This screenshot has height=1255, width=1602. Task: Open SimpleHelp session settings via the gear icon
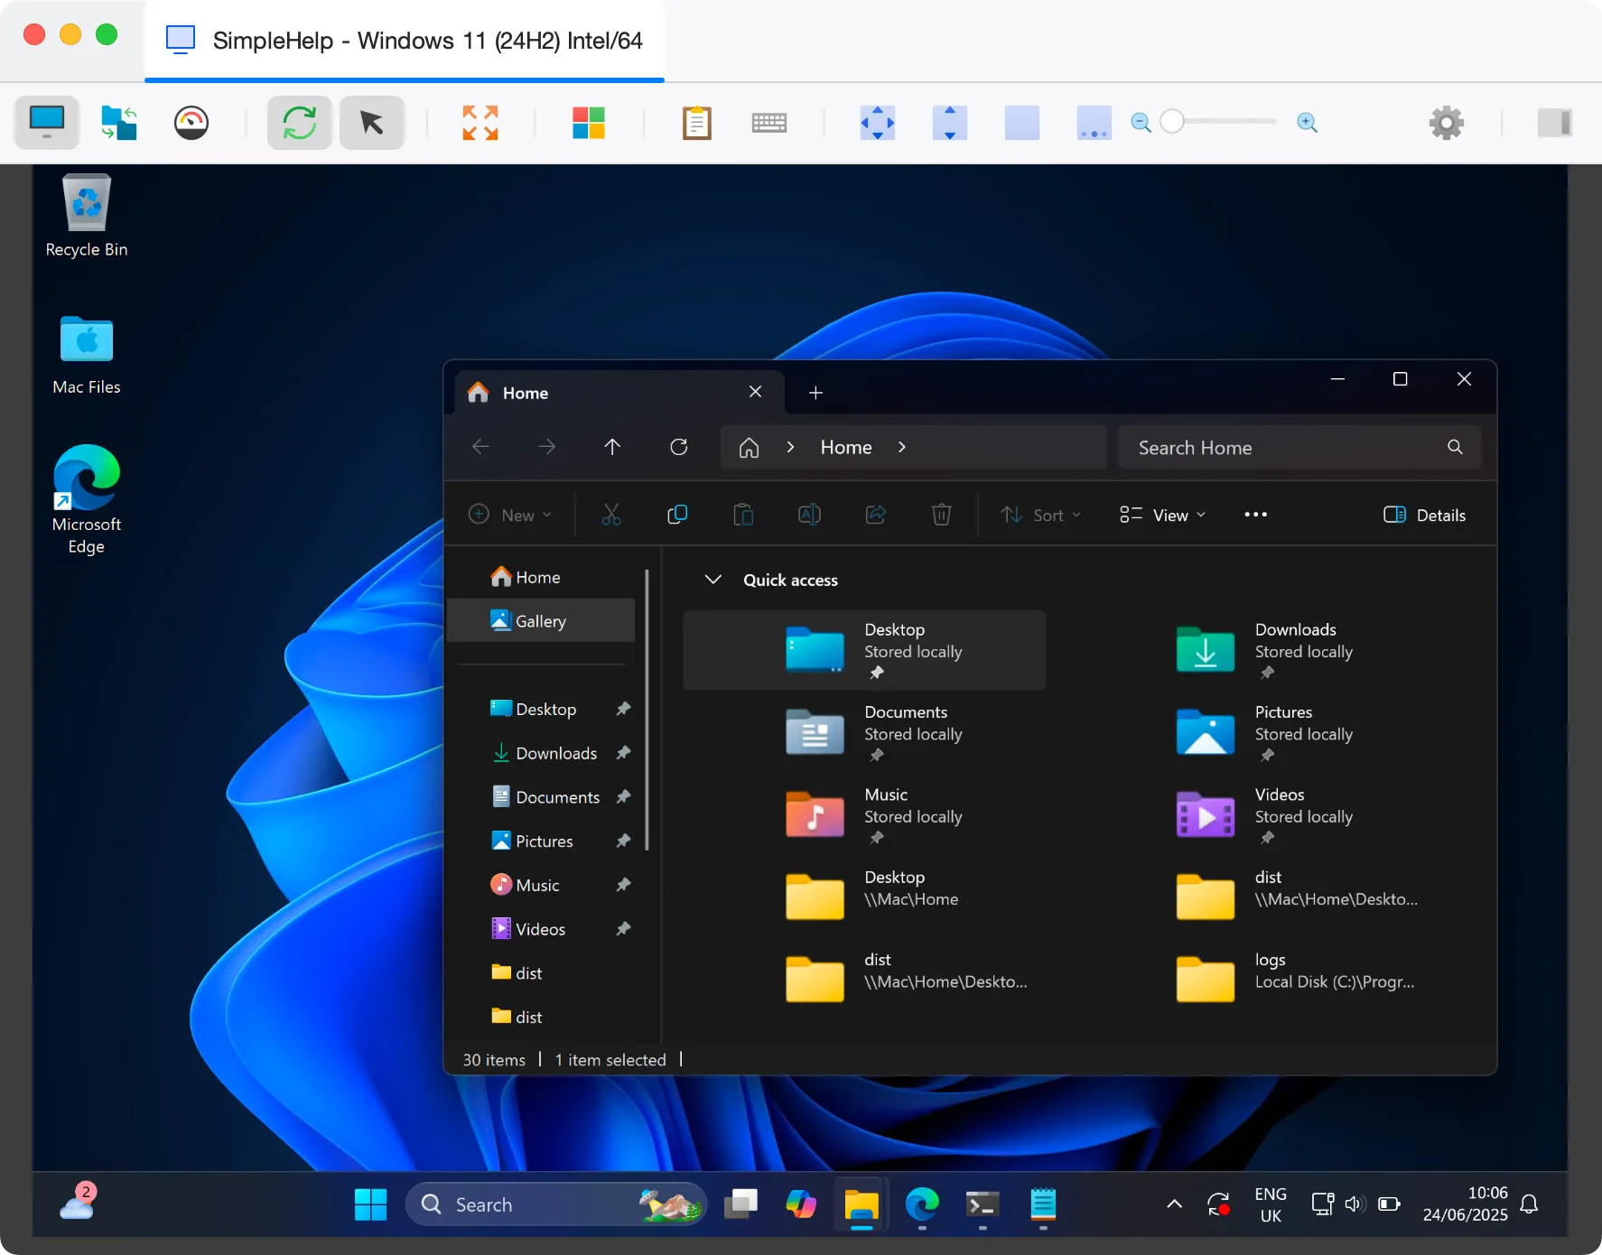[x=1447, y=123]
